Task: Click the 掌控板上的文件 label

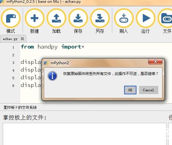Action: (x=25, y=117)
